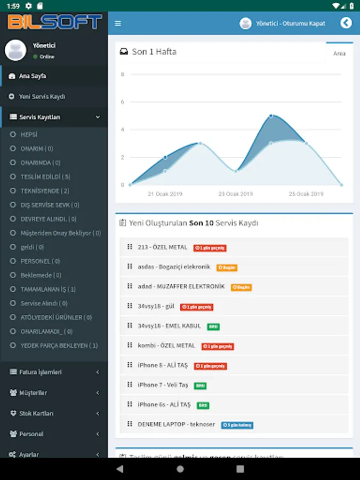Click clipboard icon beside Yeni Oluşturulan heading

coord(123,223)
